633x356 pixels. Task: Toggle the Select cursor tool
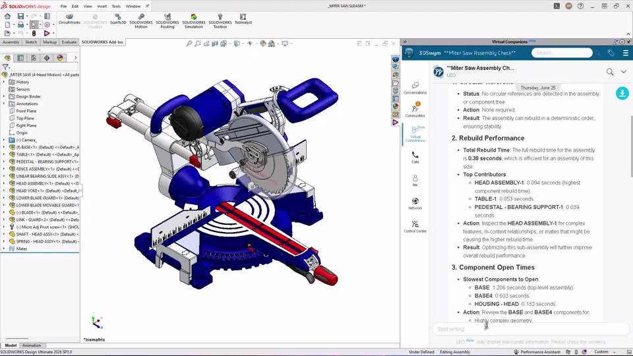click(34, 24)
